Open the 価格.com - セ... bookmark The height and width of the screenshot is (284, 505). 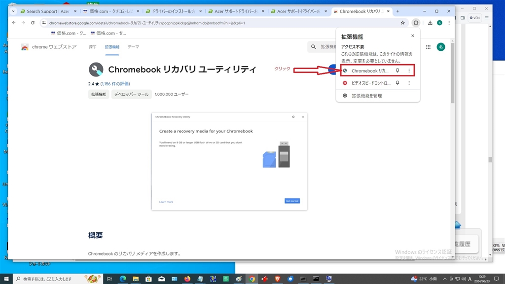point(108,33)
